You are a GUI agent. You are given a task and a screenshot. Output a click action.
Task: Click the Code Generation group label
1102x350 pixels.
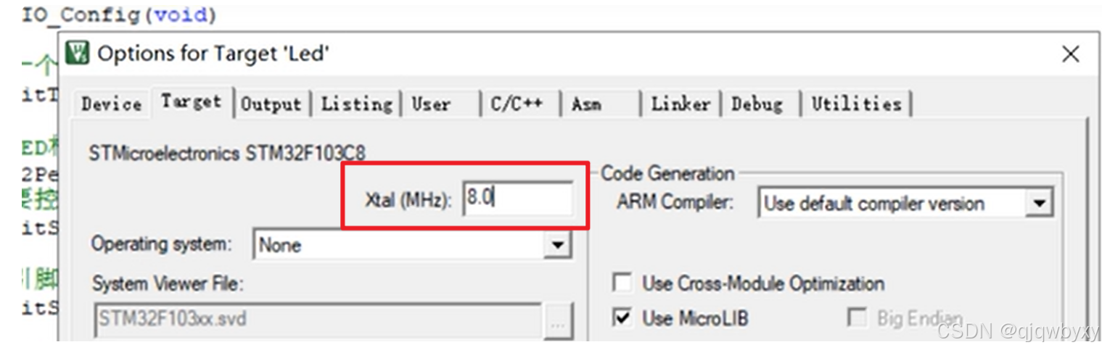click(x=668, y=174)
